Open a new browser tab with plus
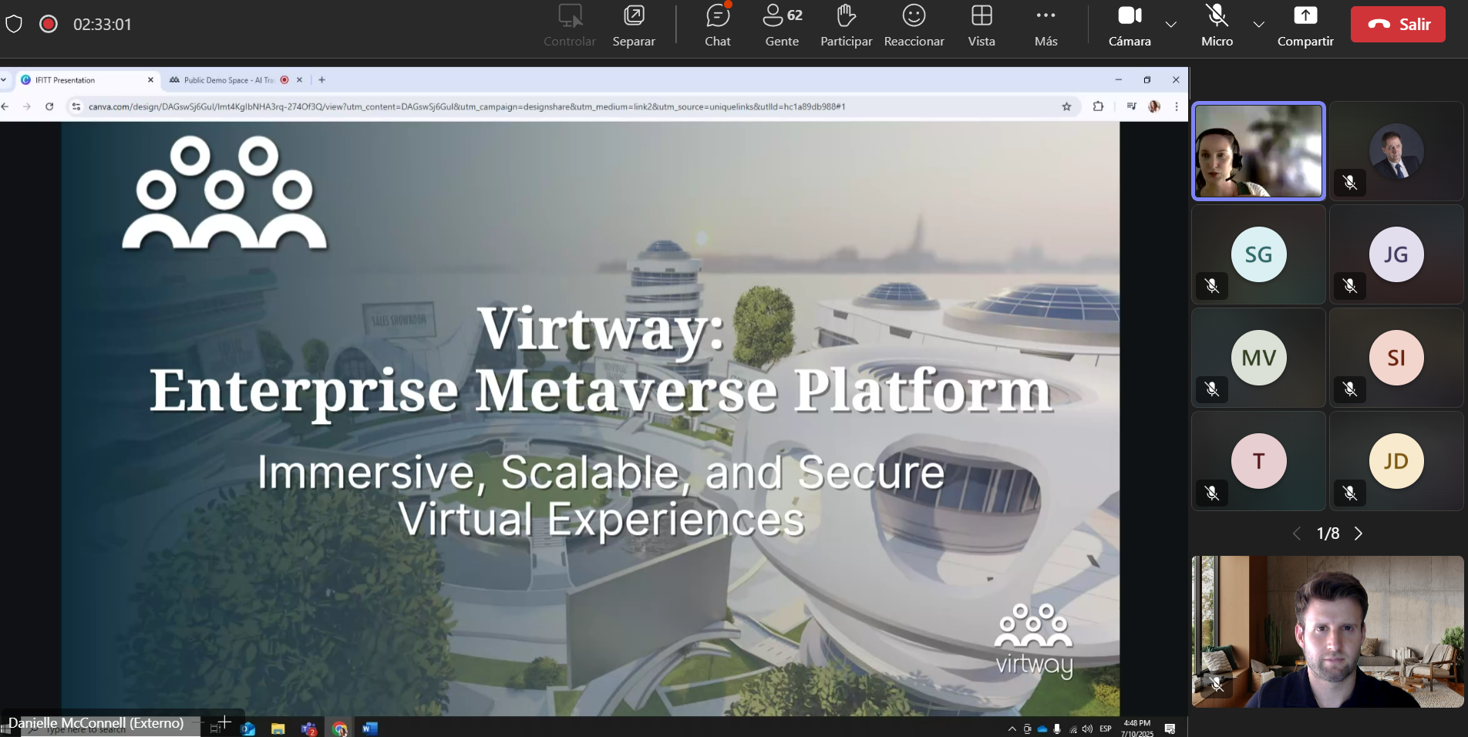Image resolution: width=1468 pixels, height=737 pixels. [x=322, y=80]
